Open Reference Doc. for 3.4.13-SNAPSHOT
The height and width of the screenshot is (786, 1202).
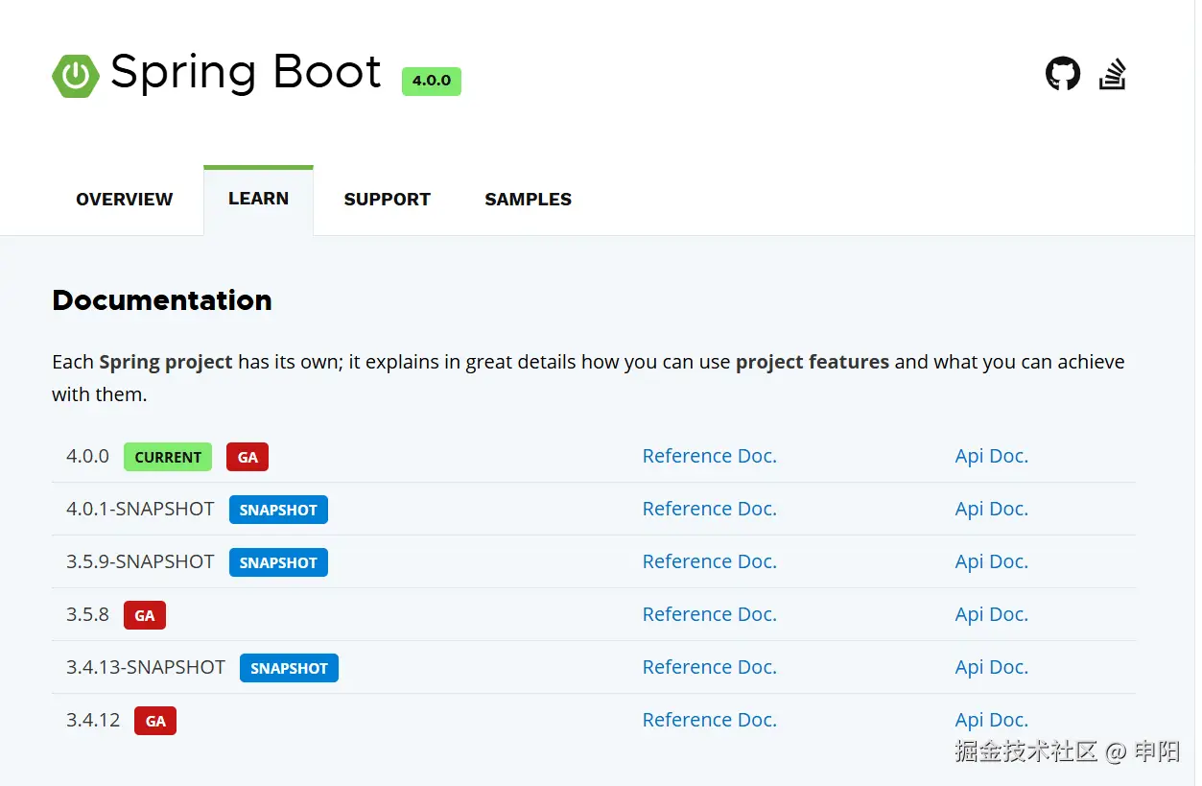(x=709, y=667)
